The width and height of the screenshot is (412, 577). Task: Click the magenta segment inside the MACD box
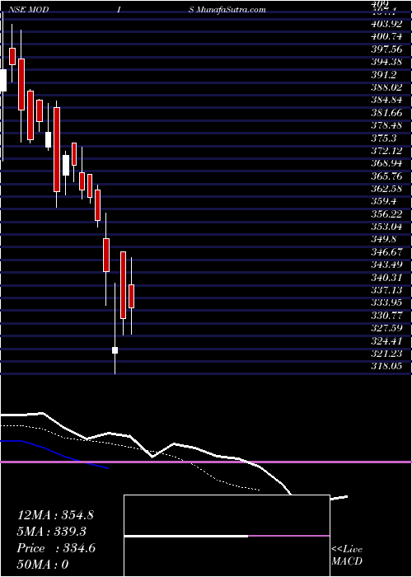tap(288, 536)
